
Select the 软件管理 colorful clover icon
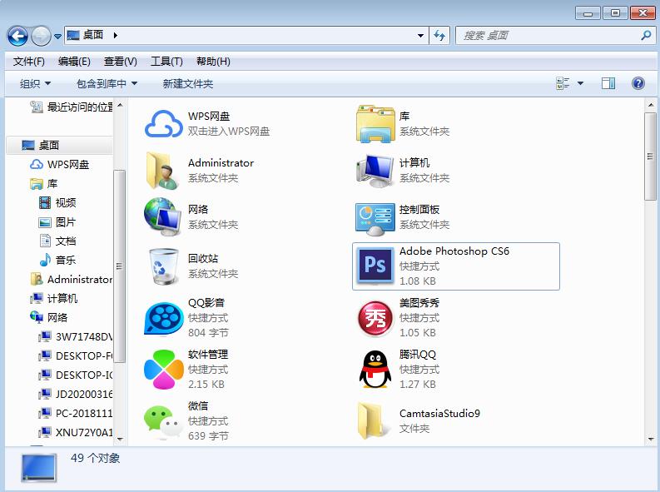[163, 370]
